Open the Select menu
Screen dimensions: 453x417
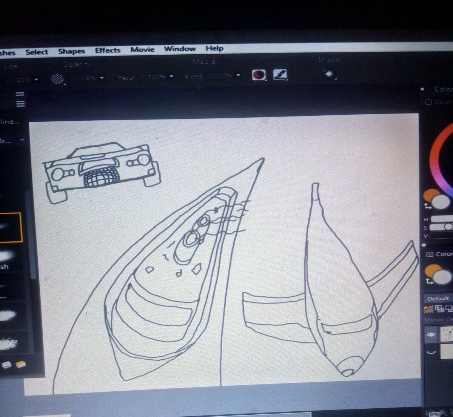point(37,52)
